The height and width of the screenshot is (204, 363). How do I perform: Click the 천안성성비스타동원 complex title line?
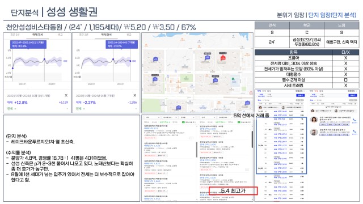[101, 27]
